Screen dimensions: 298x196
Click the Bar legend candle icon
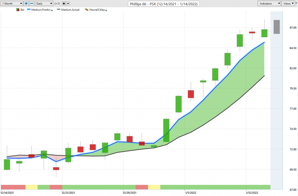pos(18,10)
